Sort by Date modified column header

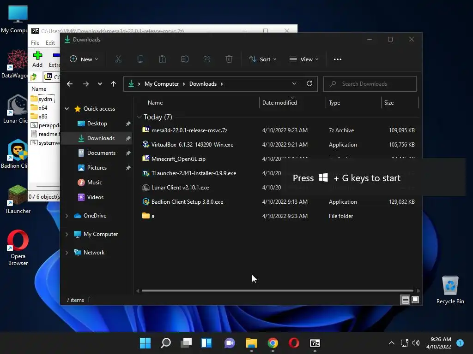(292, 103)
